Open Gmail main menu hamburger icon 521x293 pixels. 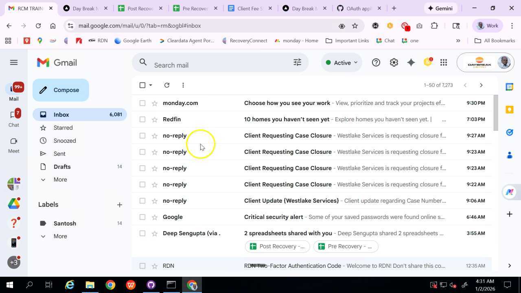coord(14,62)
